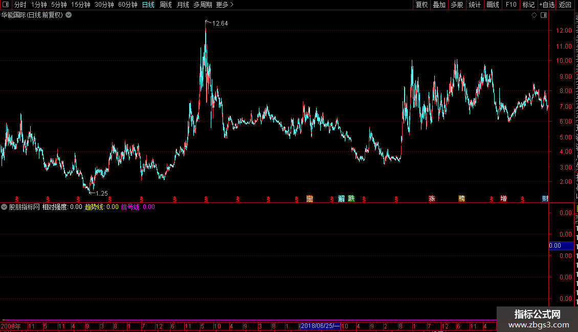
Task: Activate the 画线 drawing tool
Action: (493, 5)
